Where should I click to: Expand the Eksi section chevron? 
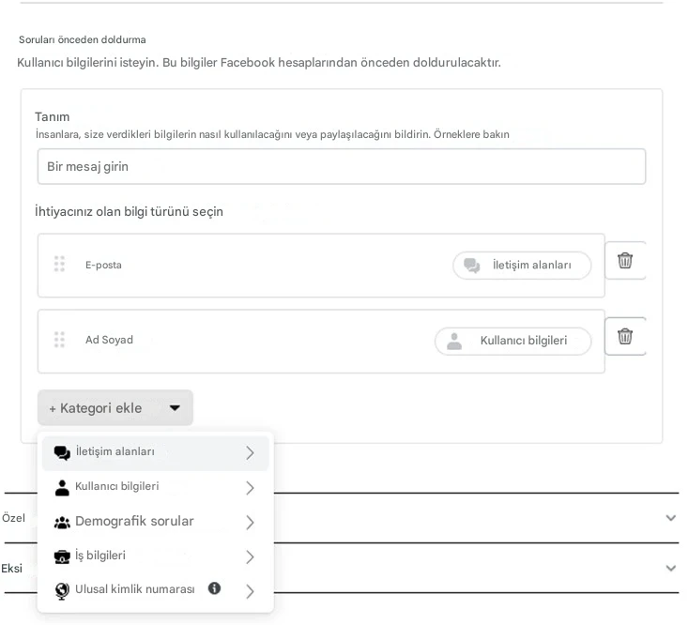[x=670, y=568]
